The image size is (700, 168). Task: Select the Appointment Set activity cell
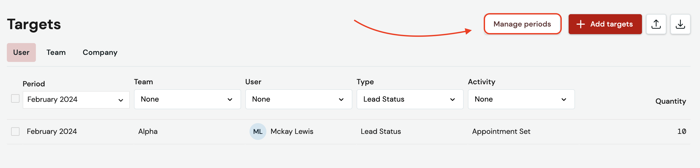pos(501,132)
